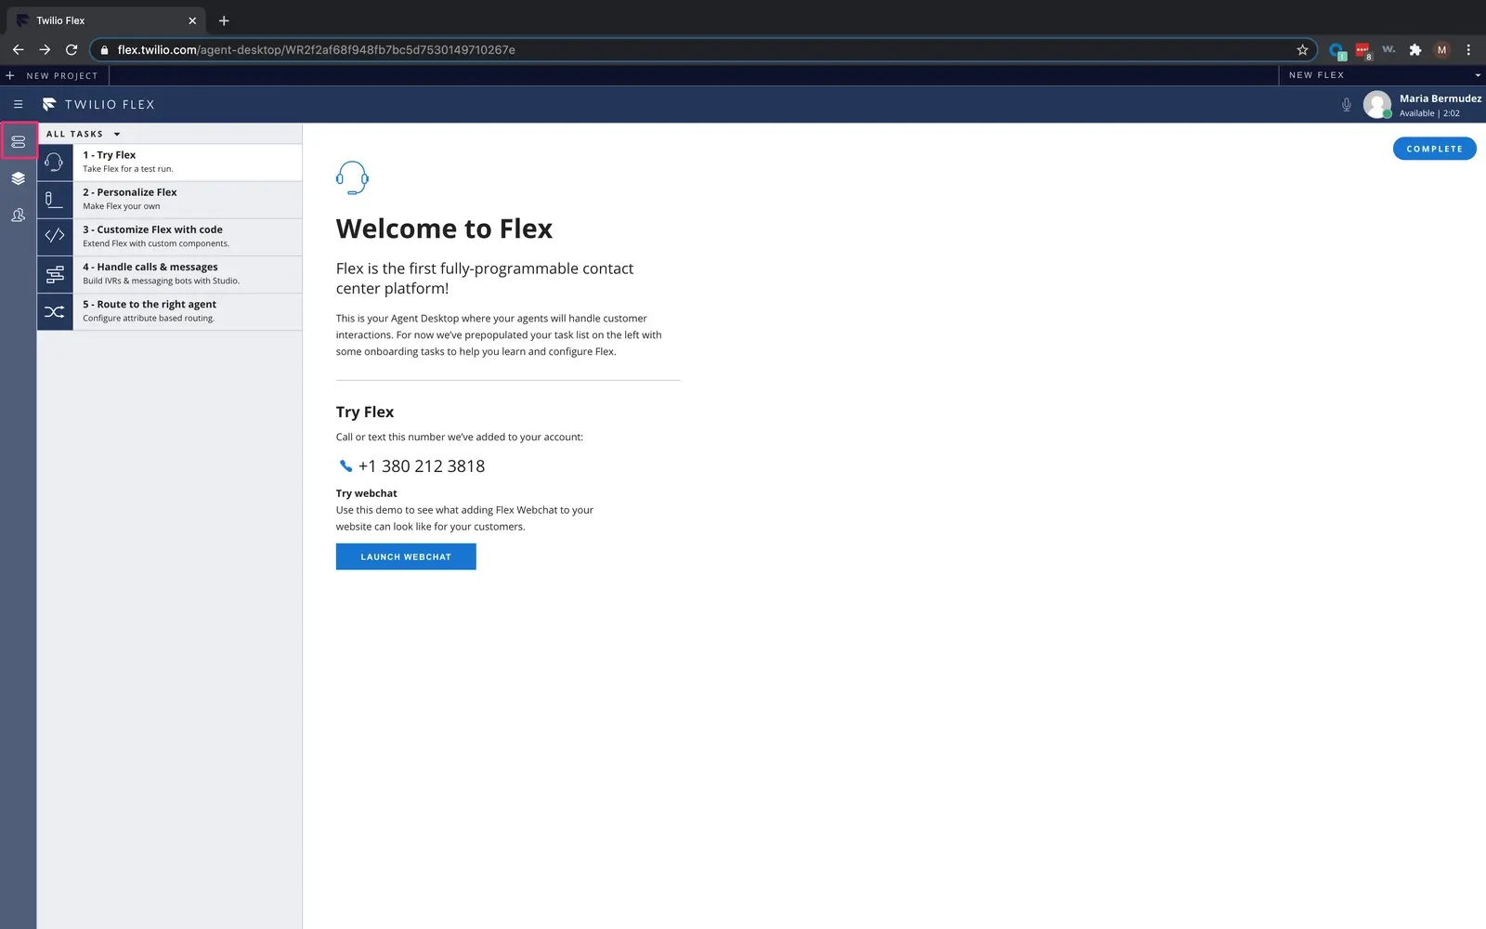
Task: Open a new browser tab
Action: coord(224,20)
